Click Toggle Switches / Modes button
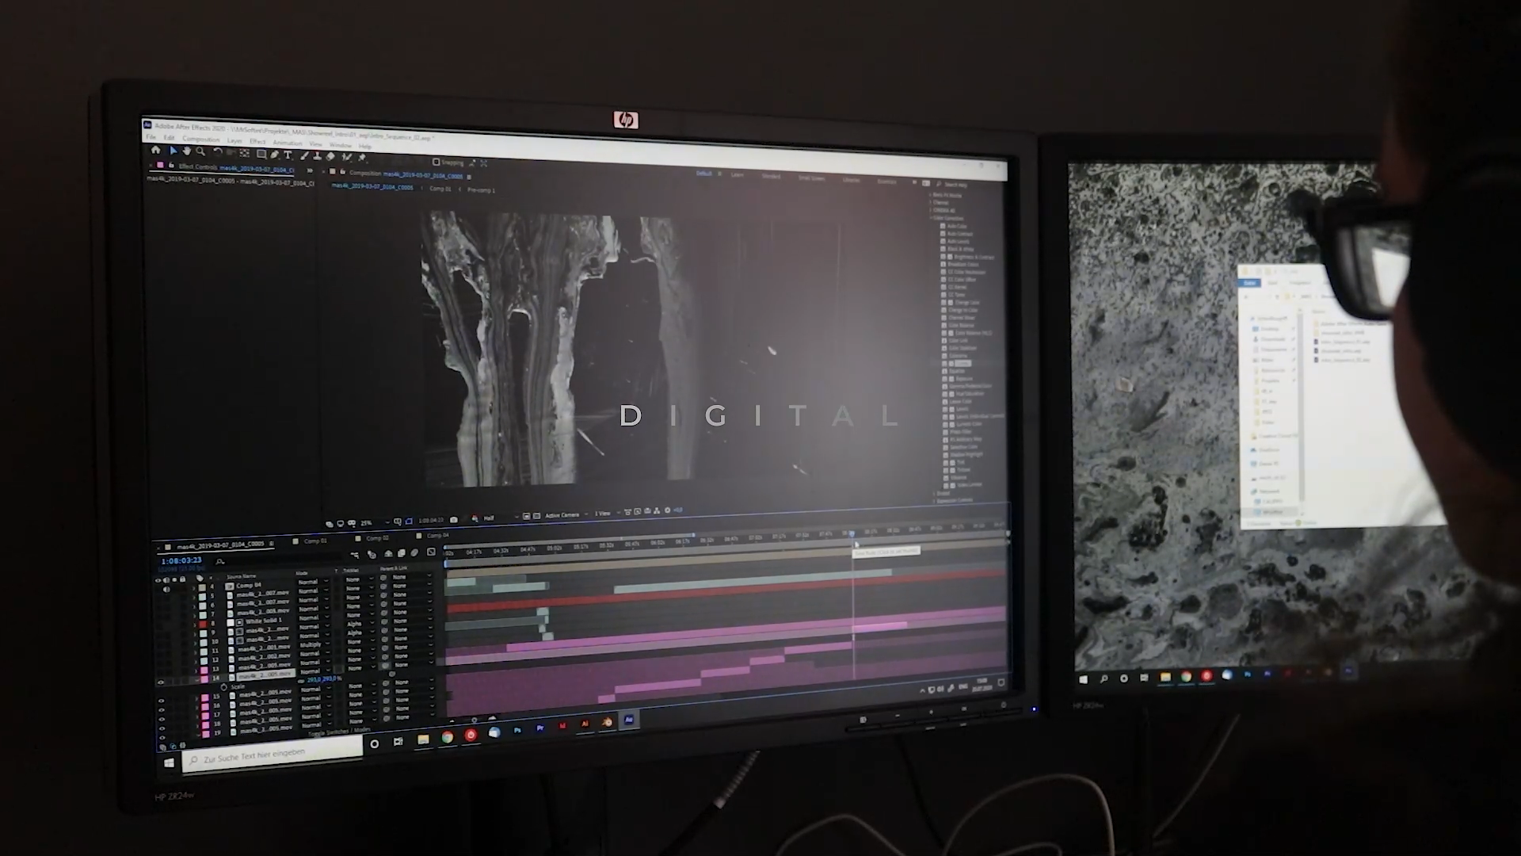1521x856 pixels. pyautogui.click(x=339, y=732)
